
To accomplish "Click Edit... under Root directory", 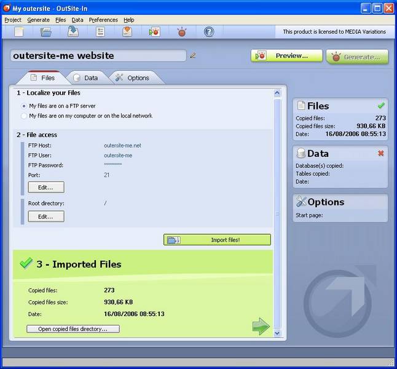I will (x=46, y=216).
